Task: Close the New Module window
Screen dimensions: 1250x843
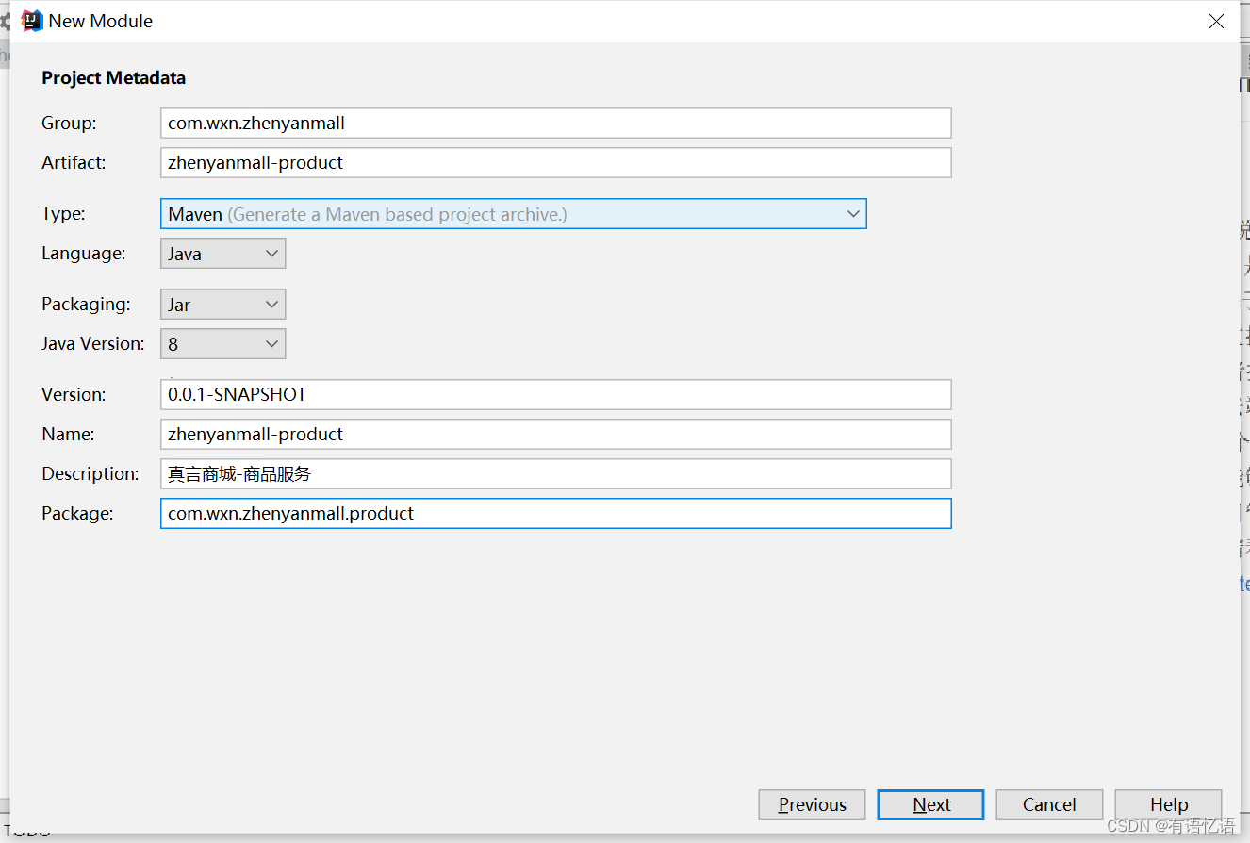Action: click(1216, 22)
